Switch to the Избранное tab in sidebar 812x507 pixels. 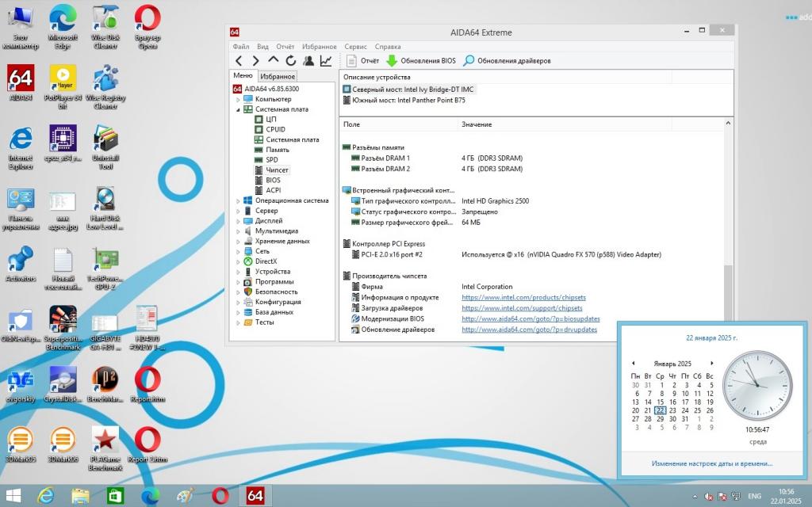coord(278,76)
